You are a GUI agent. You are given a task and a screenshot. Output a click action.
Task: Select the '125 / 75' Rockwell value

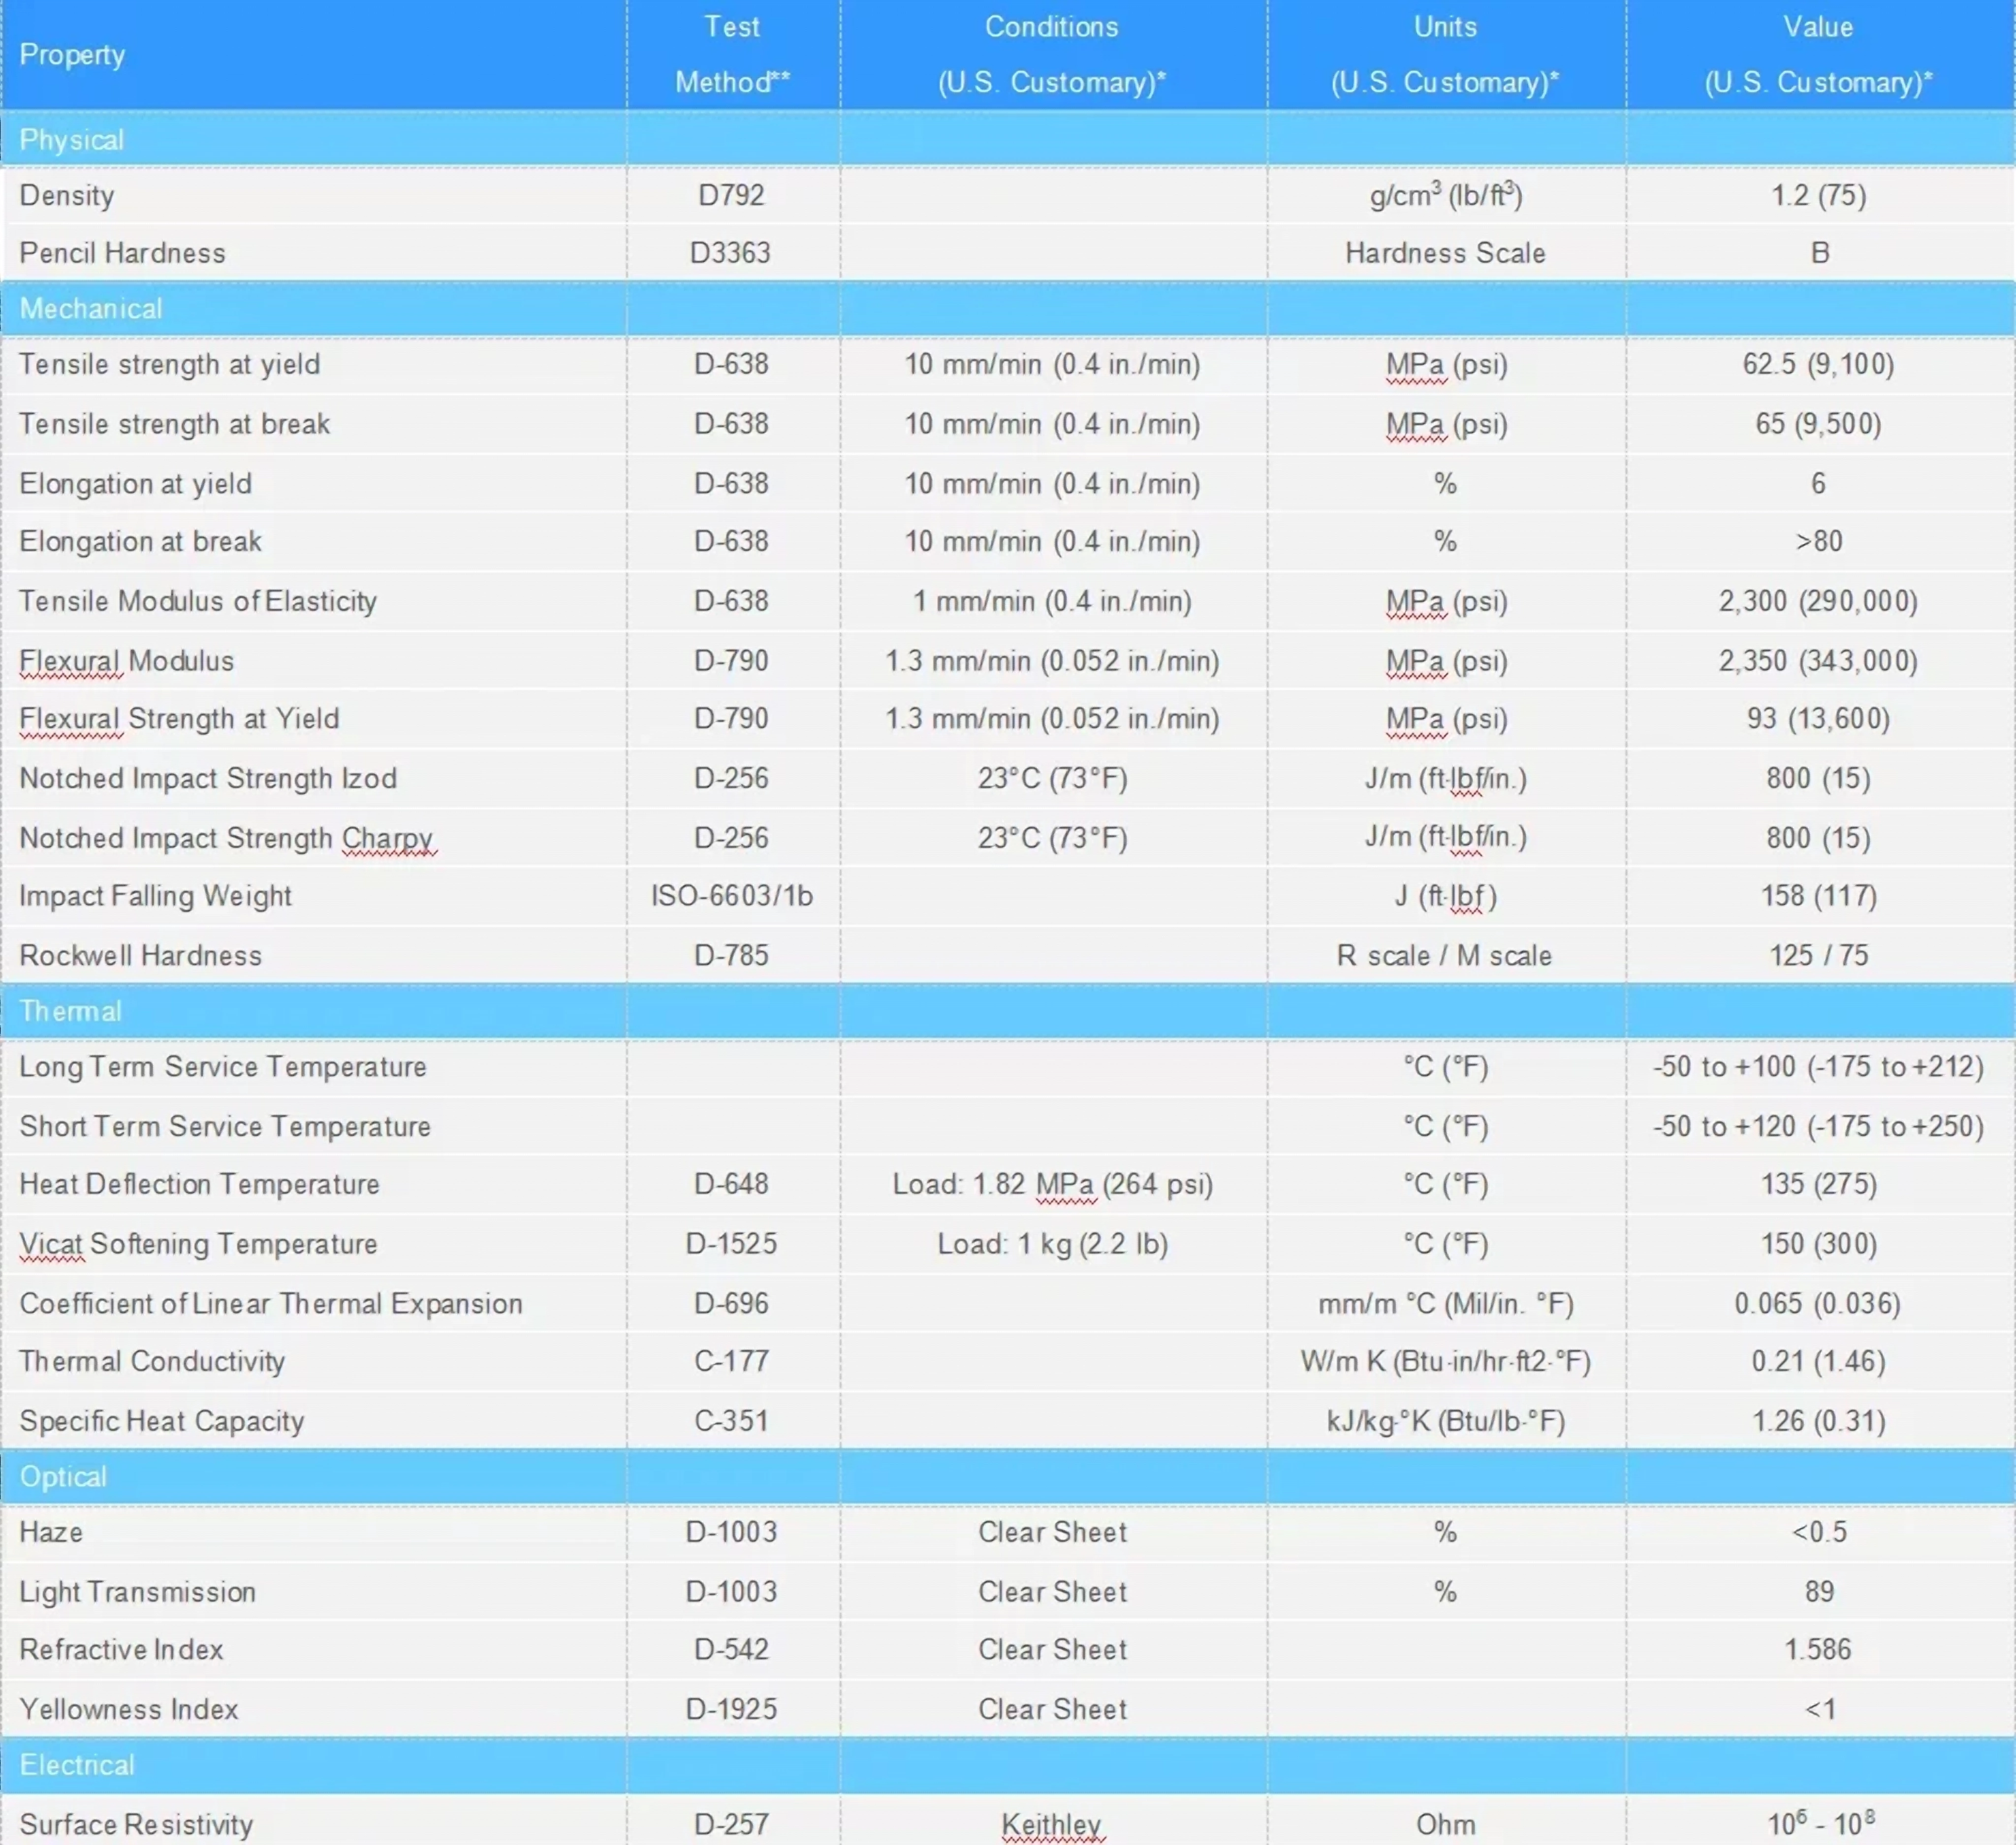pos(1819,956)
